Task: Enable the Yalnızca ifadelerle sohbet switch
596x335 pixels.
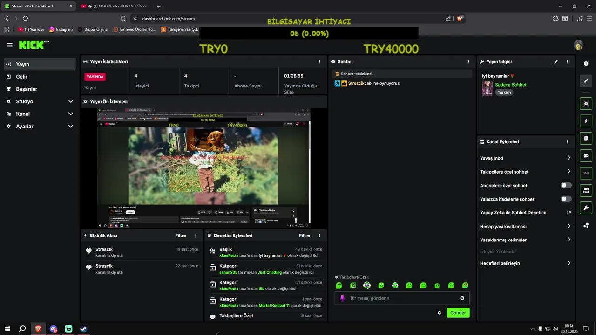Action: click(566, 199)
